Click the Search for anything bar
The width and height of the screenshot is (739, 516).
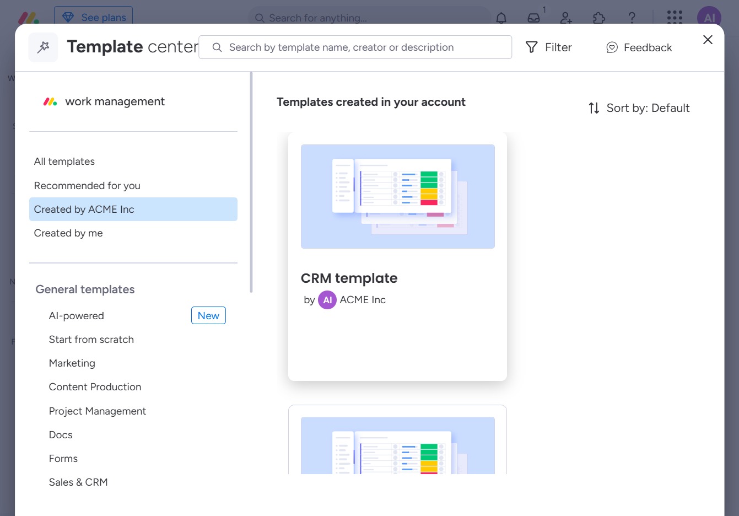369,18
